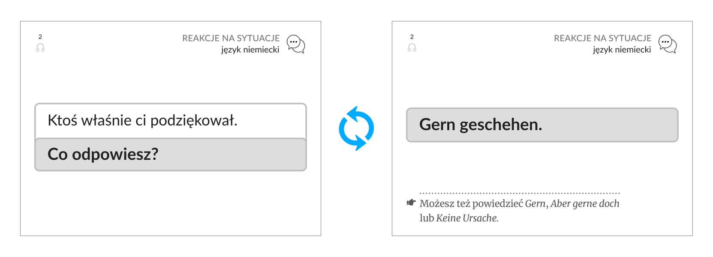Click the italic phrase "Aber gerne doch"
The height and width of the screenshot is (257, 713).
[x=585, y=203]
